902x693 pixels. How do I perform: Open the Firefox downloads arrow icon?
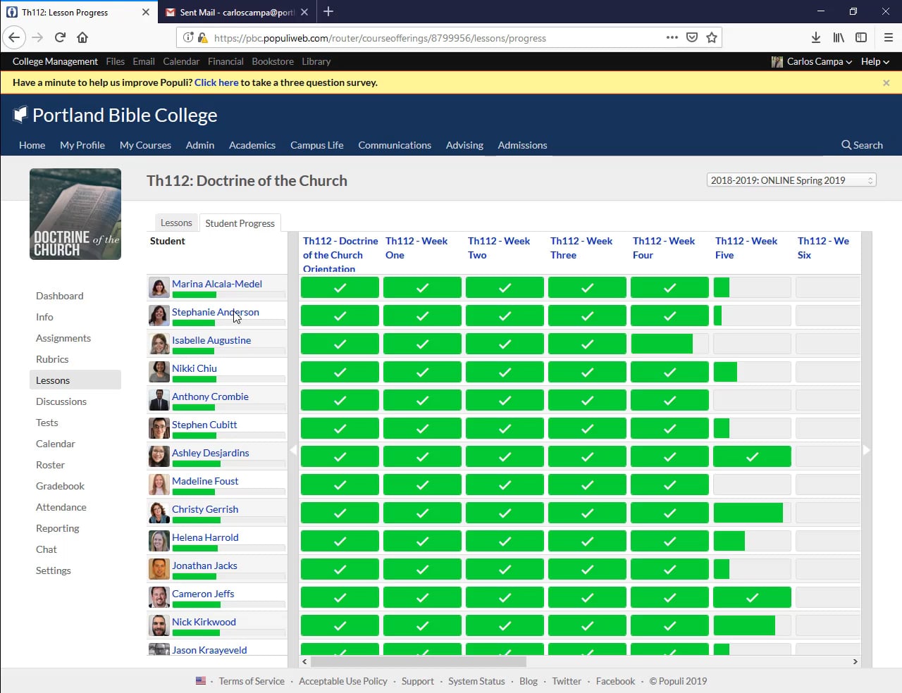click(x=815, y=37)
